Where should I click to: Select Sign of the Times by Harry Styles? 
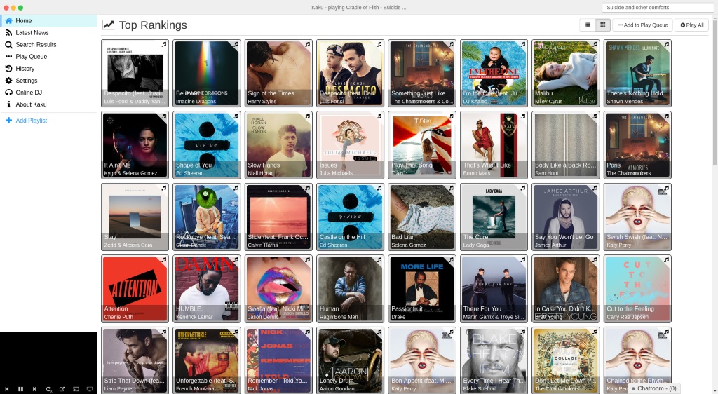point(278,73)
